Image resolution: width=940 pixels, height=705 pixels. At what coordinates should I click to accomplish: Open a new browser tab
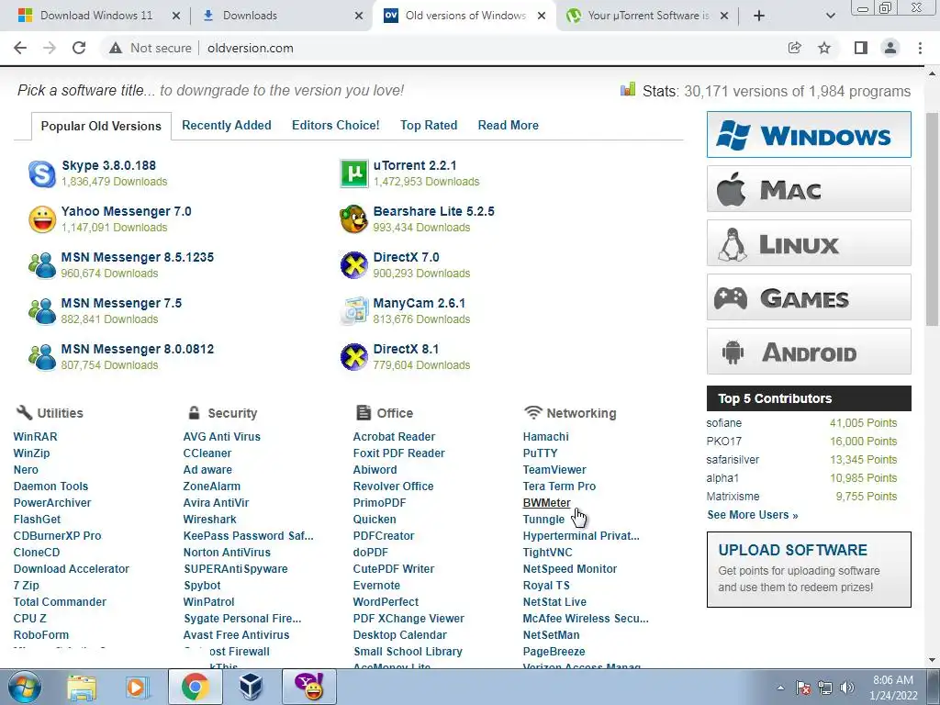coord(759,16)
